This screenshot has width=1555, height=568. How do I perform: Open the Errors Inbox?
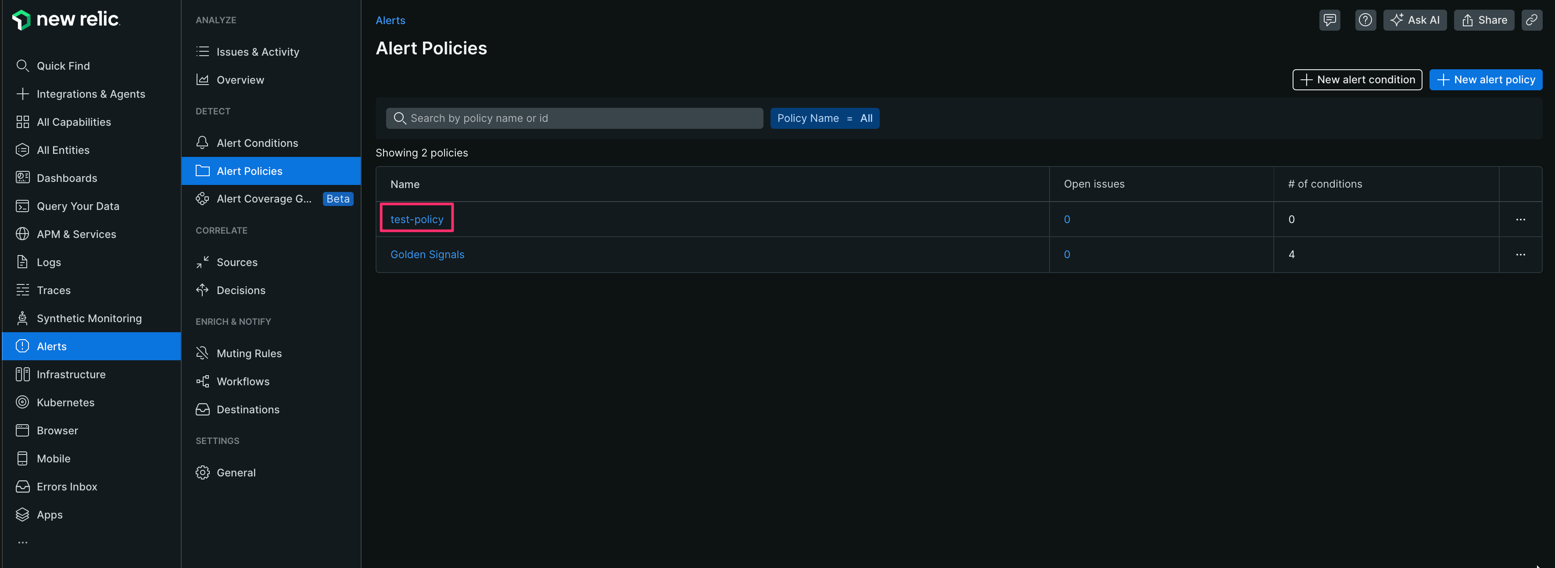coord(66,486)
